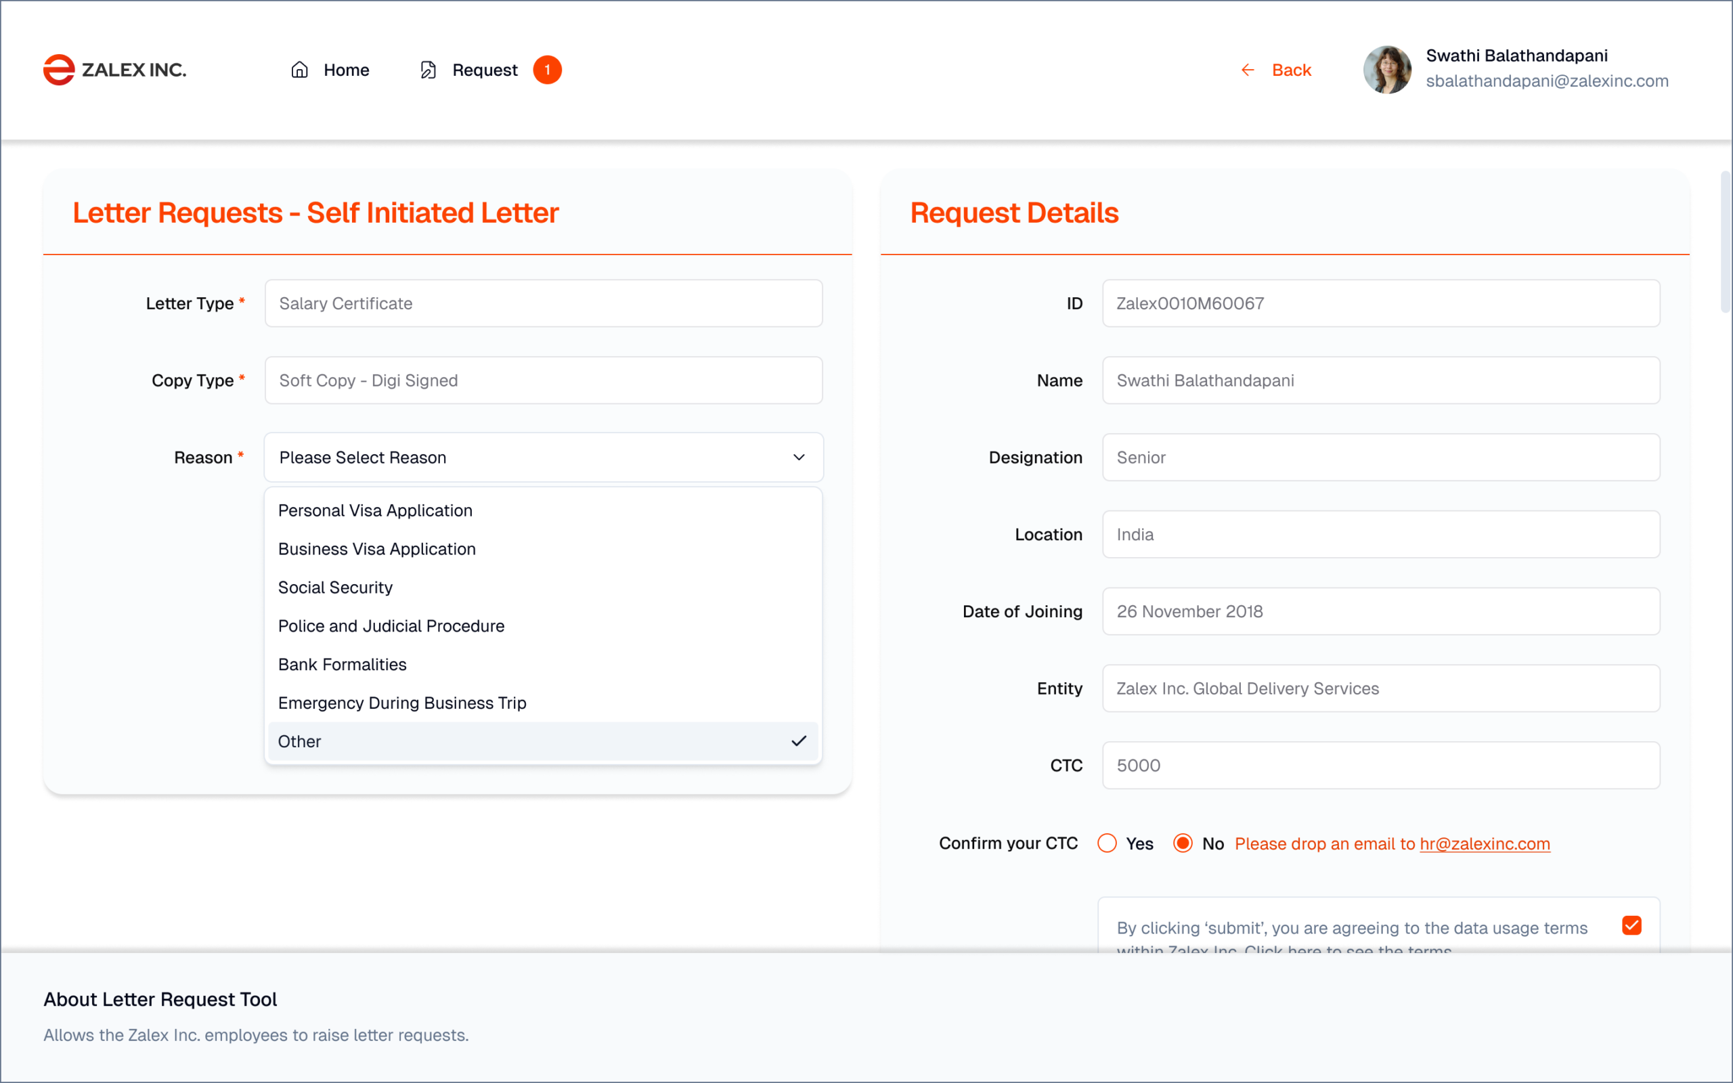Choose Police and Judicial Procedure reason
1733x1083 pixels.
[544, 626]
